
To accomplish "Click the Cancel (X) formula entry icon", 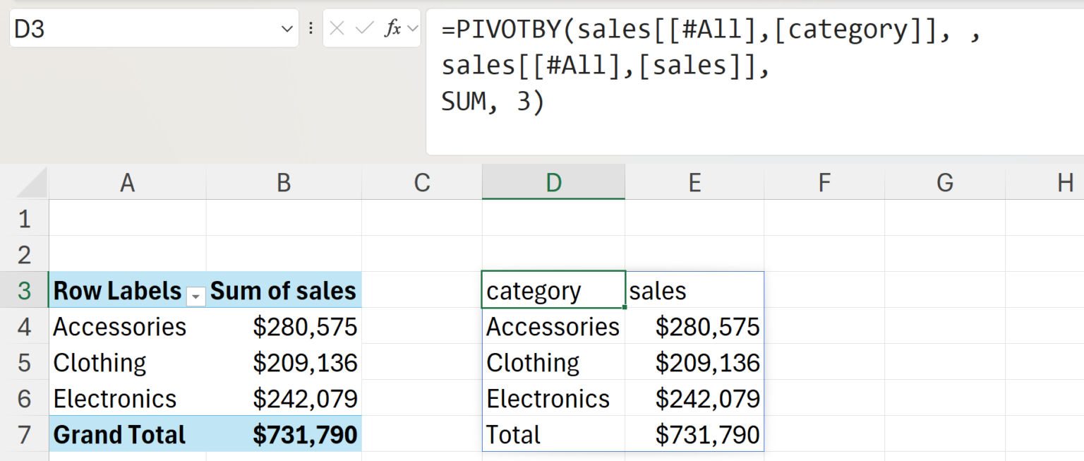I will click(337, 29).
